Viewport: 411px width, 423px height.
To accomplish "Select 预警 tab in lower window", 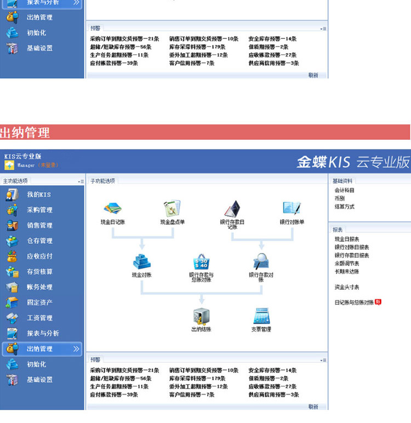I will (x=95, y=359).
